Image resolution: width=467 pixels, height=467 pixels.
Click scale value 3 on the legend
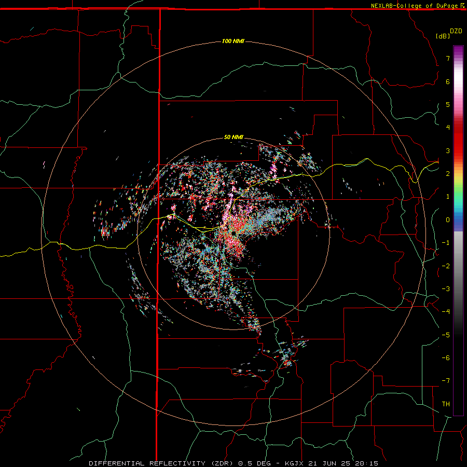(448, 150)
